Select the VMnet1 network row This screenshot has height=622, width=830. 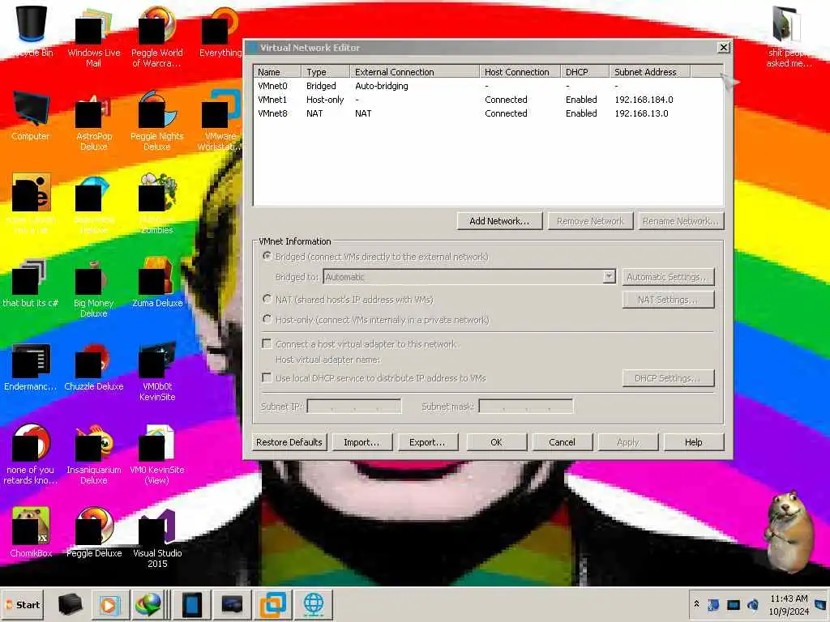487,100
